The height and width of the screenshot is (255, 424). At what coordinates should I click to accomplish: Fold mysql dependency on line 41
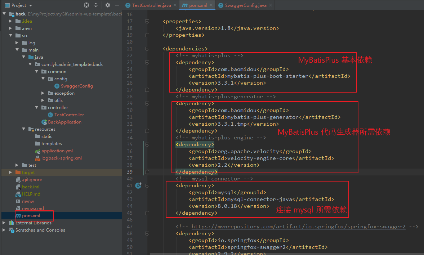(147, 185)
